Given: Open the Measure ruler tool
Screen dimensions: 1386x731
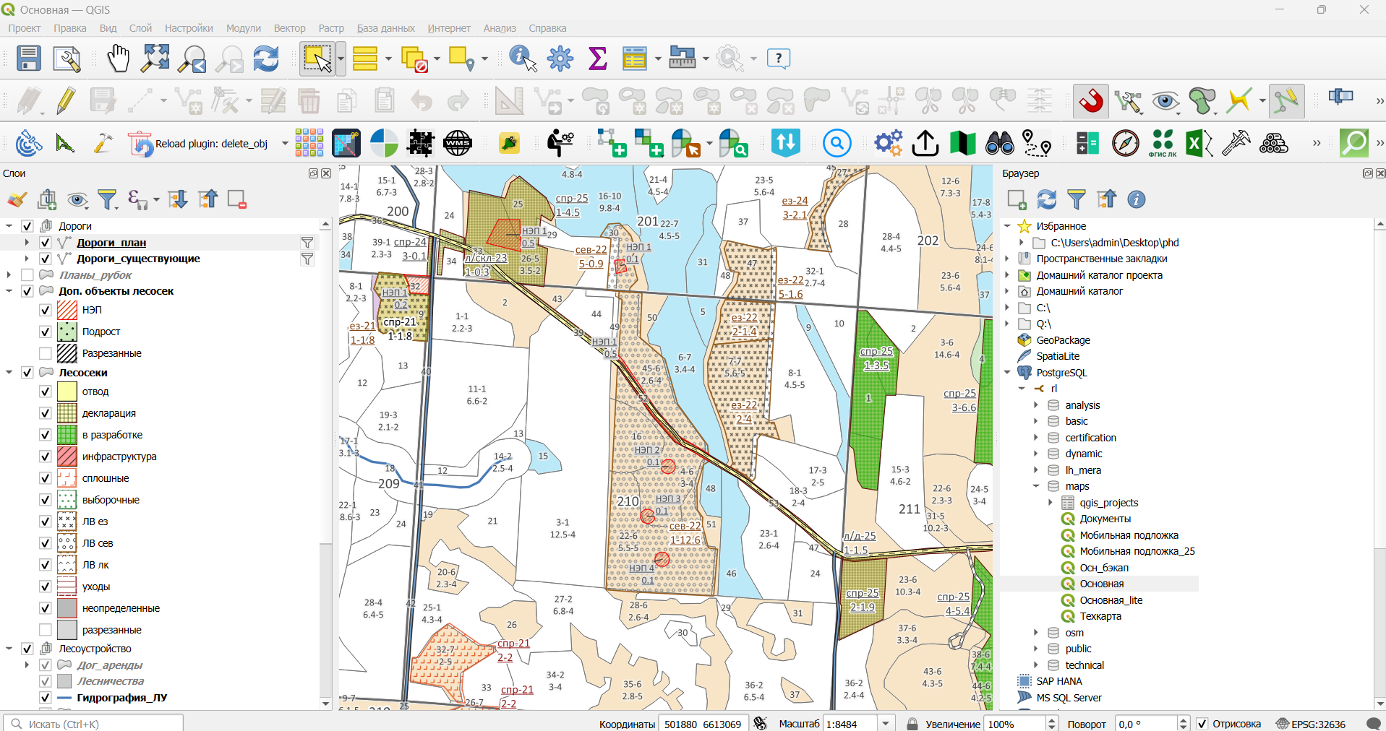Looking at the screenshot, I should (x=682, y=59).
